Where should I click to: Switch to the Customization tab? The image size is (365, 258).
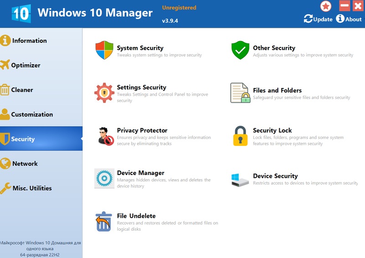pos(32,114)
